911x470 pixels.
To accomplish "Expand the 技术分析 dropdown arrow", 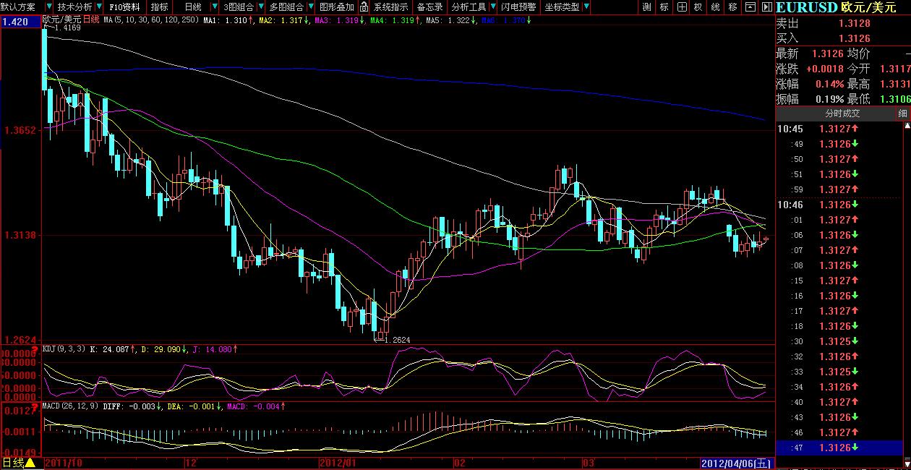I will pos(99,7).
